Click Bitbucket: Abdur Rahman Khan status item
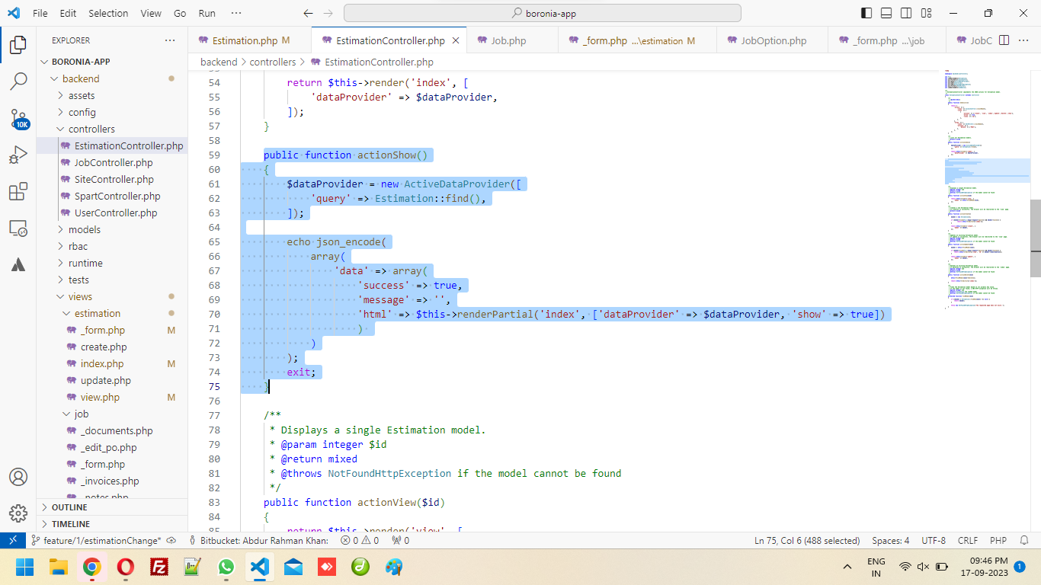The image size is (1041, 585). (258, 540)
